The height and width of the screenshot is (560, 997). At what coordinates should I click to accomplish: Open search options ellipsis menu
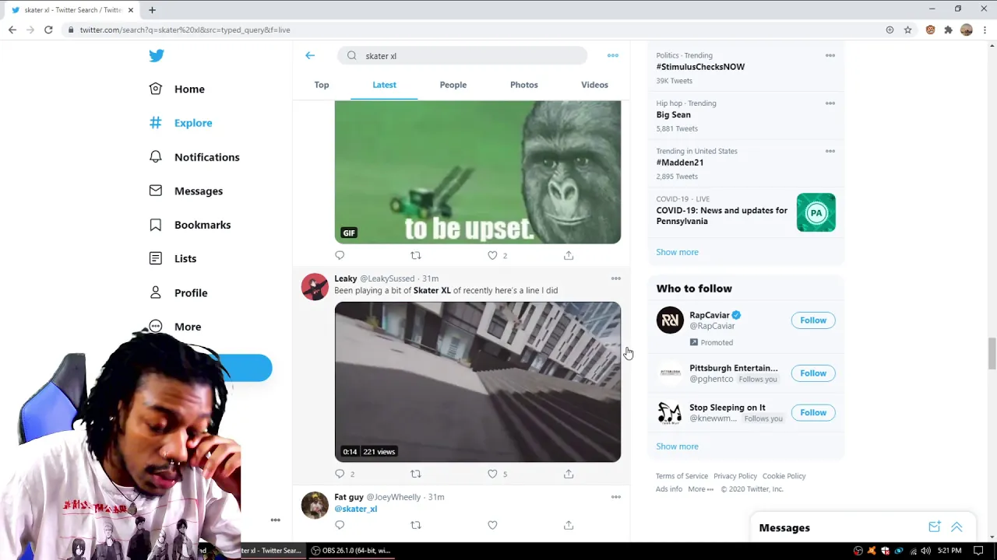[x=613, y=55]
